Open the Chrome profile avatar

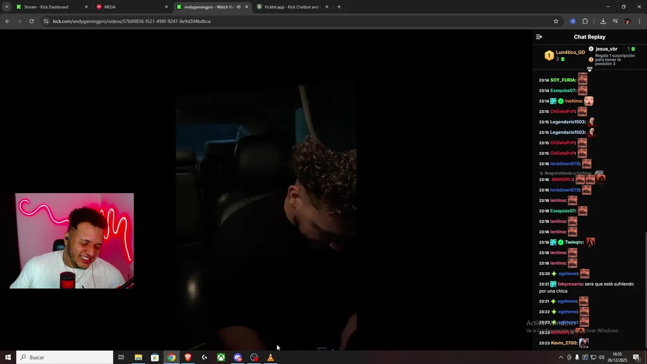point(627,21)
